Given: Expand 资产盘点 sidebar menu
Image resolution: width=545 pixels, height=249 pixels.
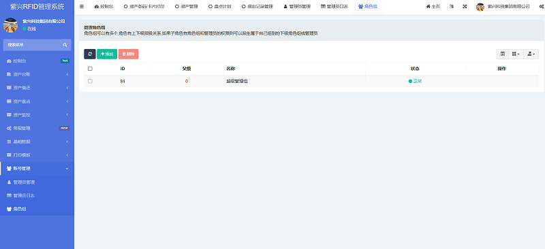Looking at the screenshot, I should pyautogui.click(x=37, y=101).
